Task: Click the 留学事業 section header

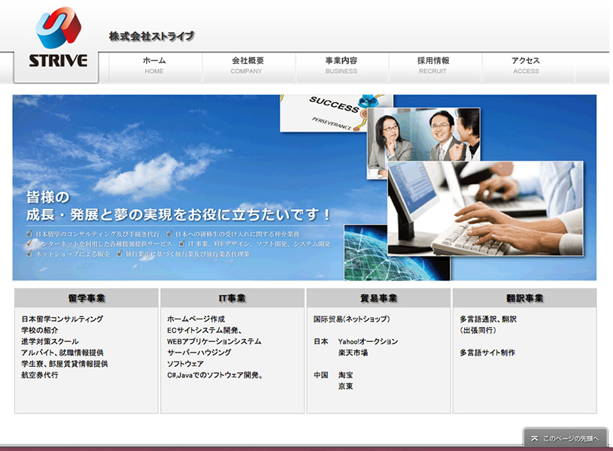Action: pos(86,298)
